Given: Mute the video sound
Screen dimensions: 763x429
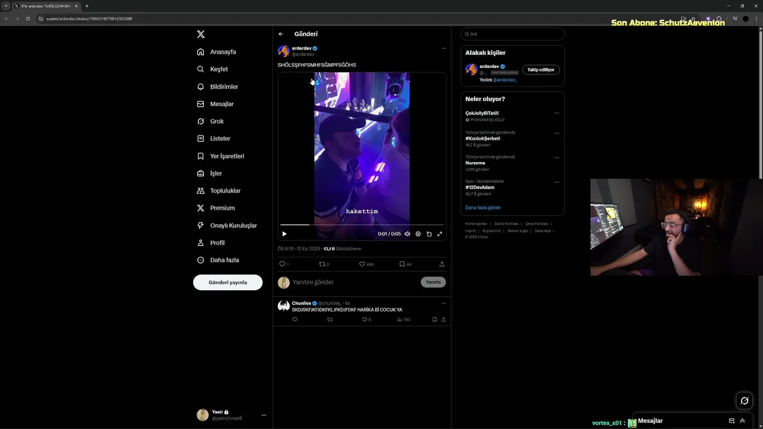Looking at the screenshot, I should pyautogui.click(x=407, y=234).
